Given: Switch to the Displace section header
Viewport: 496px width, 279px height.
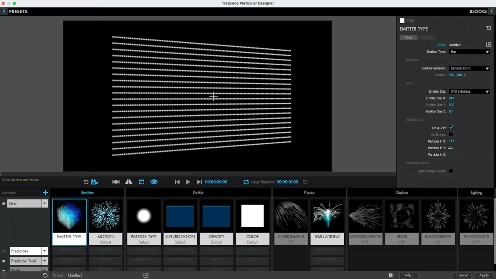Looking at the screenshot, I should click(x=401, y=193).
